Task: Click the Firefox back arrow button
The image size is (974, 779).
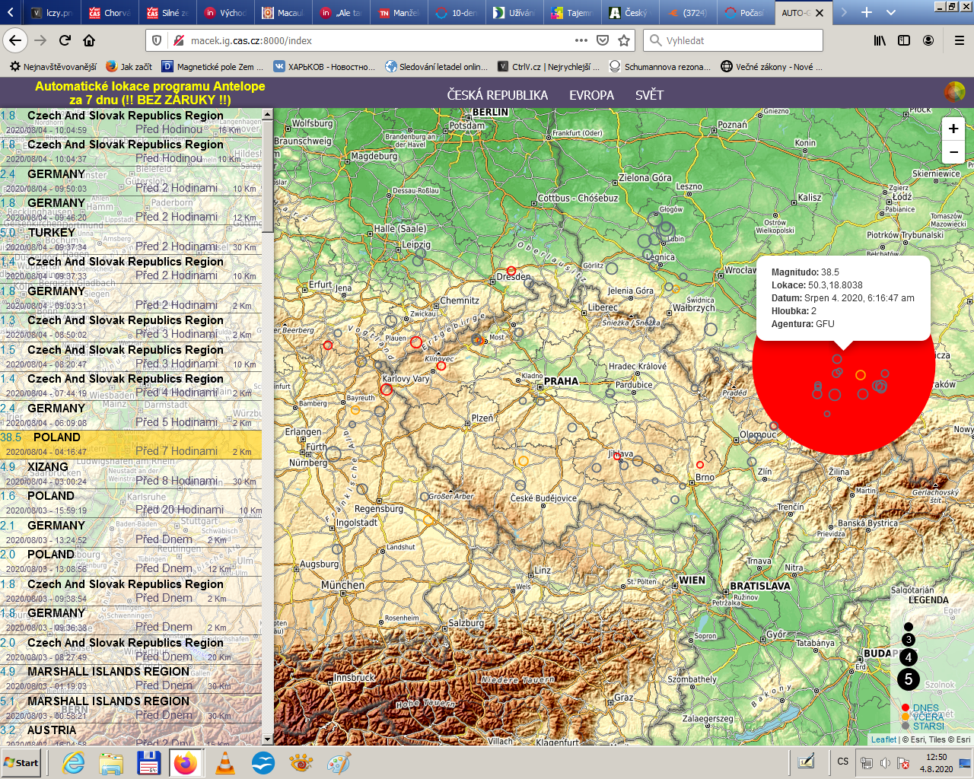Action: 15,40
